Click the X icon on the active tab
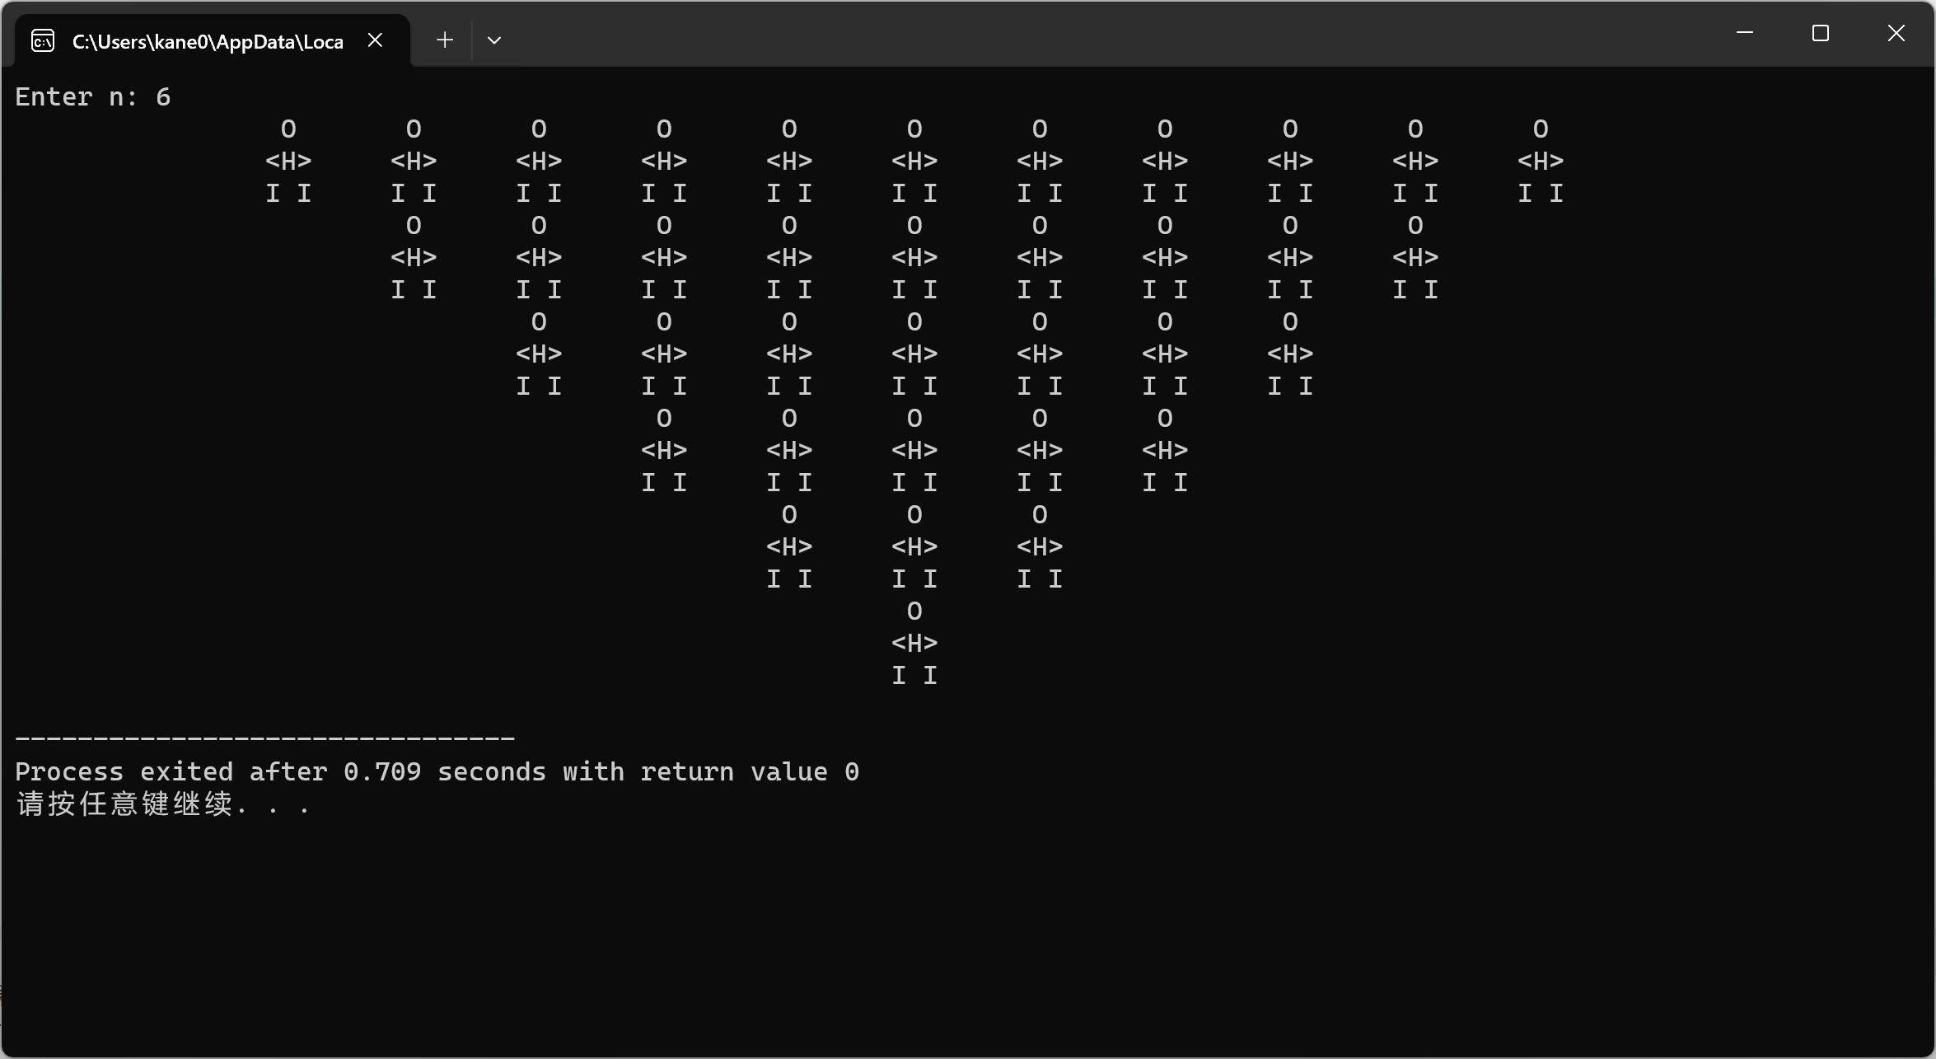The height and width of the screenshot is (1059, 1936). pyautogui.click(x=376, y=39)
